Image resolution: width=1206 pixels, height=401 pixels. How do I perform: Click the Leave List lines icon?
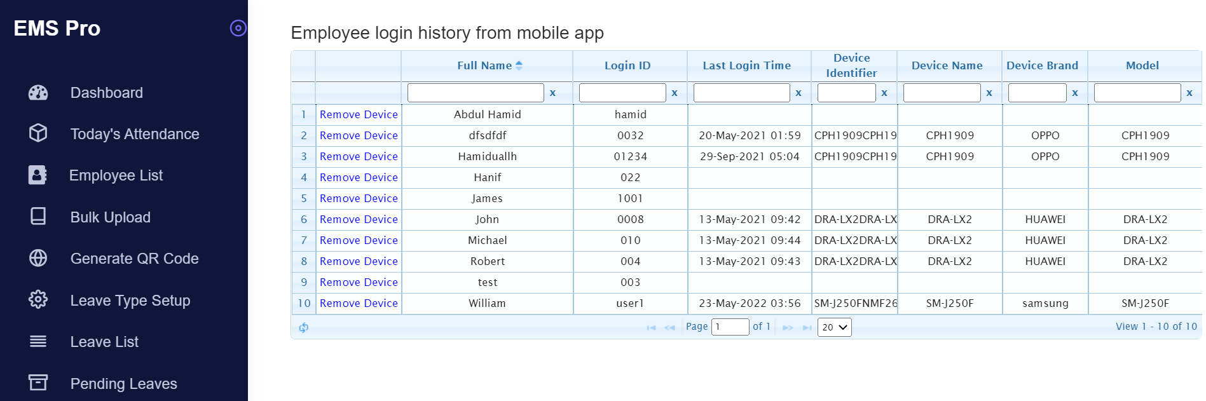click(38, 341)
